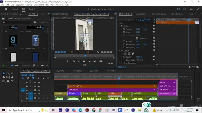Image resolution: width=202 pixels, height=113 pixels.
Task: Click the Opacity value 100.0 %
Action: click(139, 57)
